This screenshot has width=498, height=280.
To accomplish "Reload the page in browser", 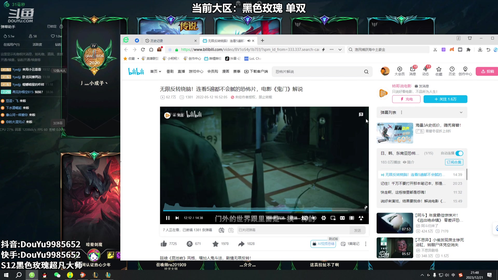I will (143, 50).
